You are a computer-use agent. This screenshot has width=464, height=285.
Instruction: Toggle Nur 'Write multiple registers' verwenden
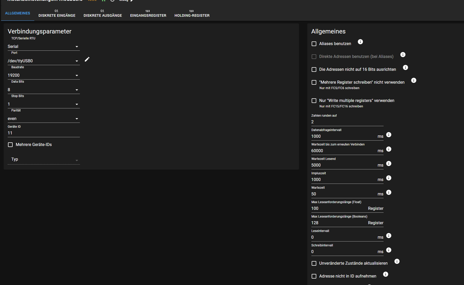point(314,101)
